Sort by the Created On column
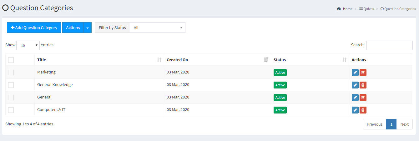 [x=217, y=60]
